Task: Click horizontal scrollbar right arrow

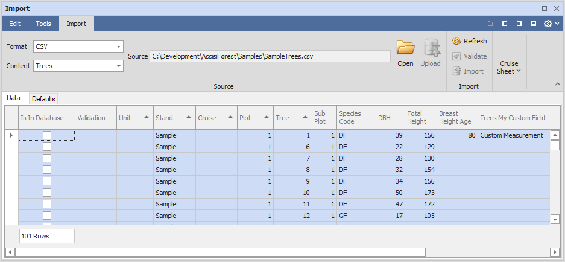Action: [555, 252]
